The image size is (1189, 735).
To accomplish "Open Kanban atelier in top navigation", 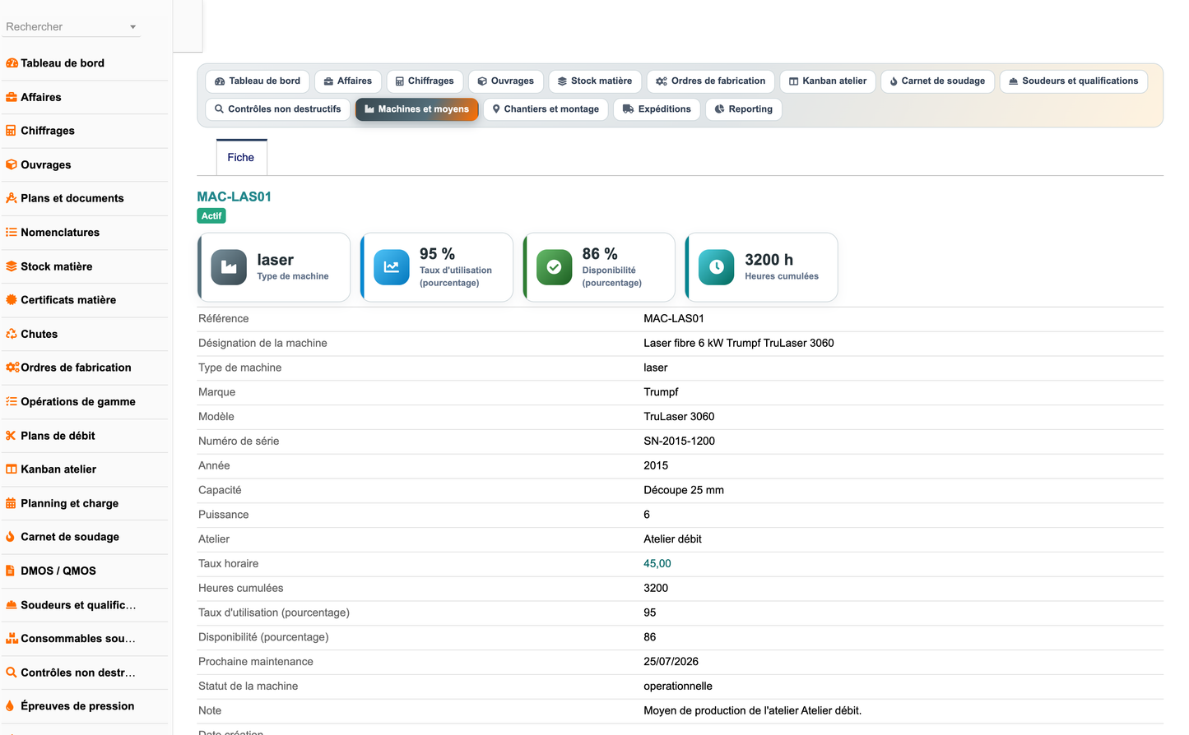I will point(828,81).
